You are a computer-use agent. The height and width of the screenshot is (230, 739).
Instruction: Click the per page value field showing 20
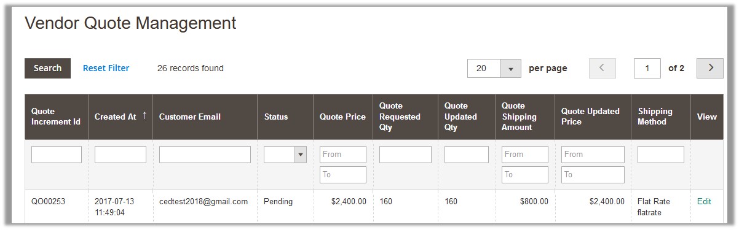(x=484, y=69)
